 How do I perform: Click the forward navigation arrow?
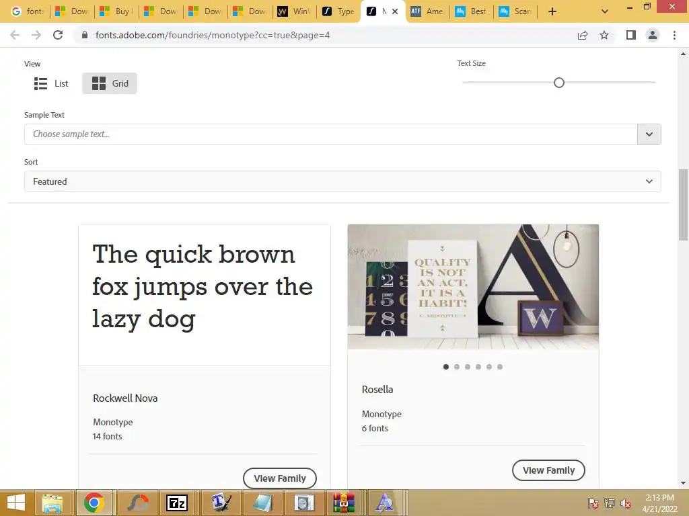pyautogui.click(x=36, y=35)
